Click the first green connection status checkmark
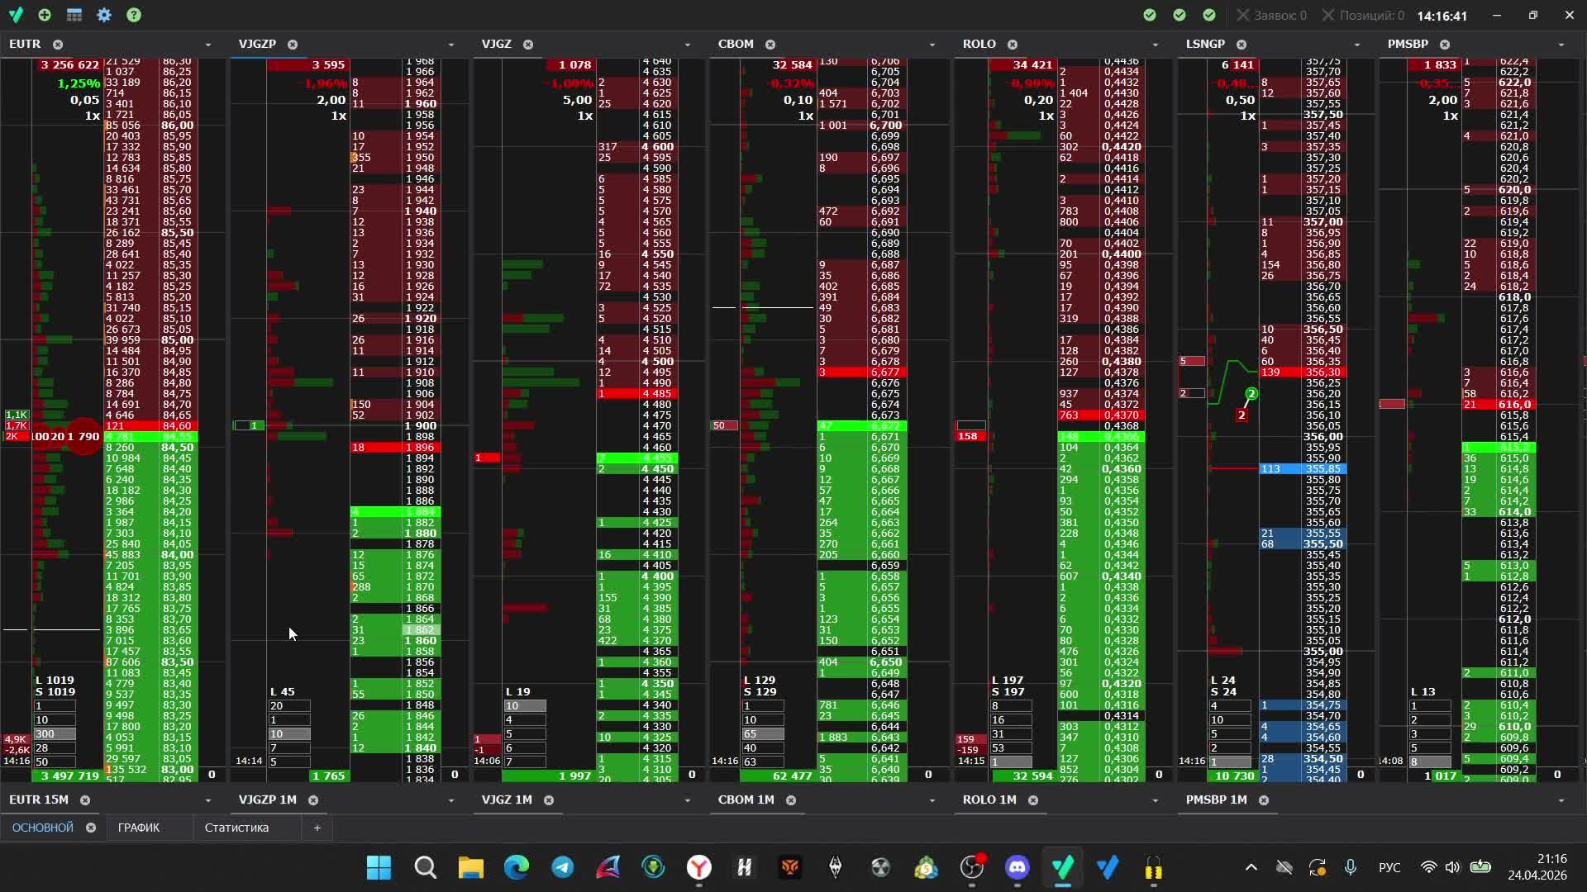1587x892 pixels. click(1150, 15)
